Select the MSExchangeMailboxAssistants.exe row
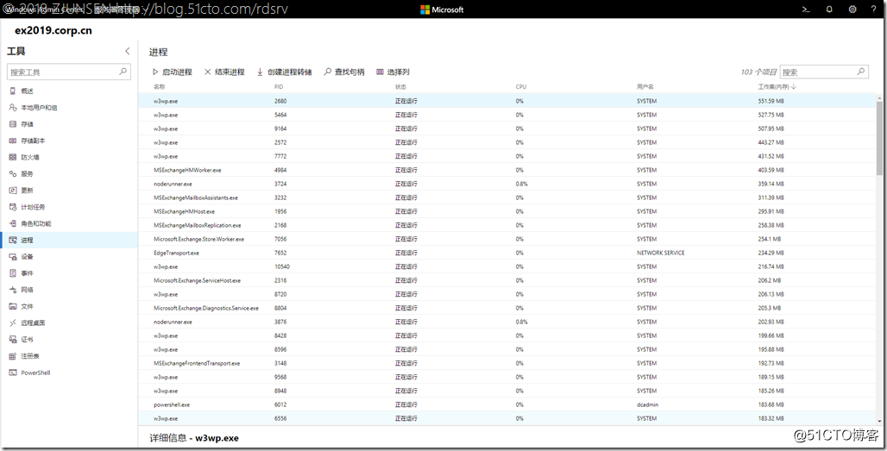Viewport: 887px width, 451px height. 506,197
